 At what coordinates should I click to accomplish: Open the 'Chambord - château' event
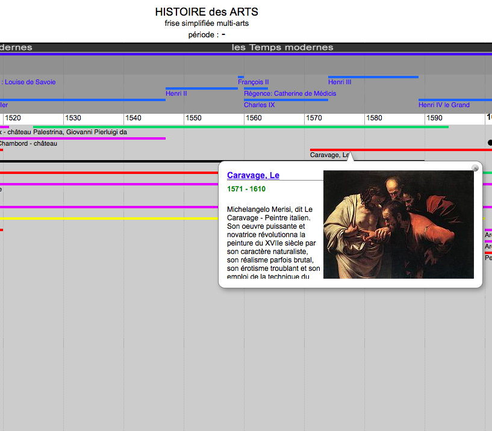coord(28,143)
